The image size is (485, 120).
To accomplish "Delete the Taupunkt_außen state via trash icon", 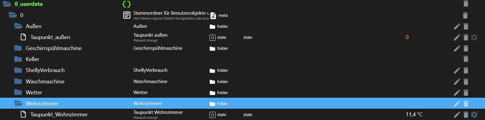I will (466, 38).
